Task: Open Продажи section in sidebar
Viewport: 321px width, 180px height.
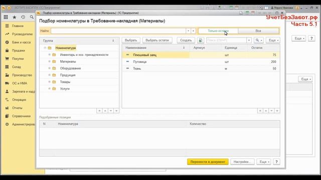Action: pyautogui.click(x=19, y=50)
